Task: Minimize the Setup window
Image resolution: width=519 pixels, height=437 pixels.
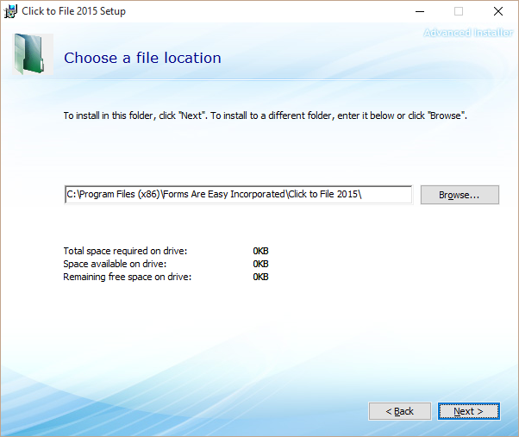Action: (x=420, y=11)
